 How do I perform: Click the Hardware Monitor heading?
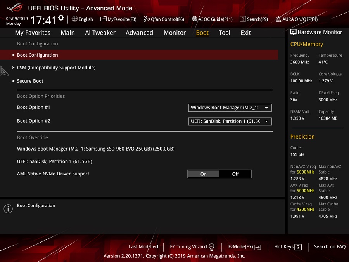320,33
